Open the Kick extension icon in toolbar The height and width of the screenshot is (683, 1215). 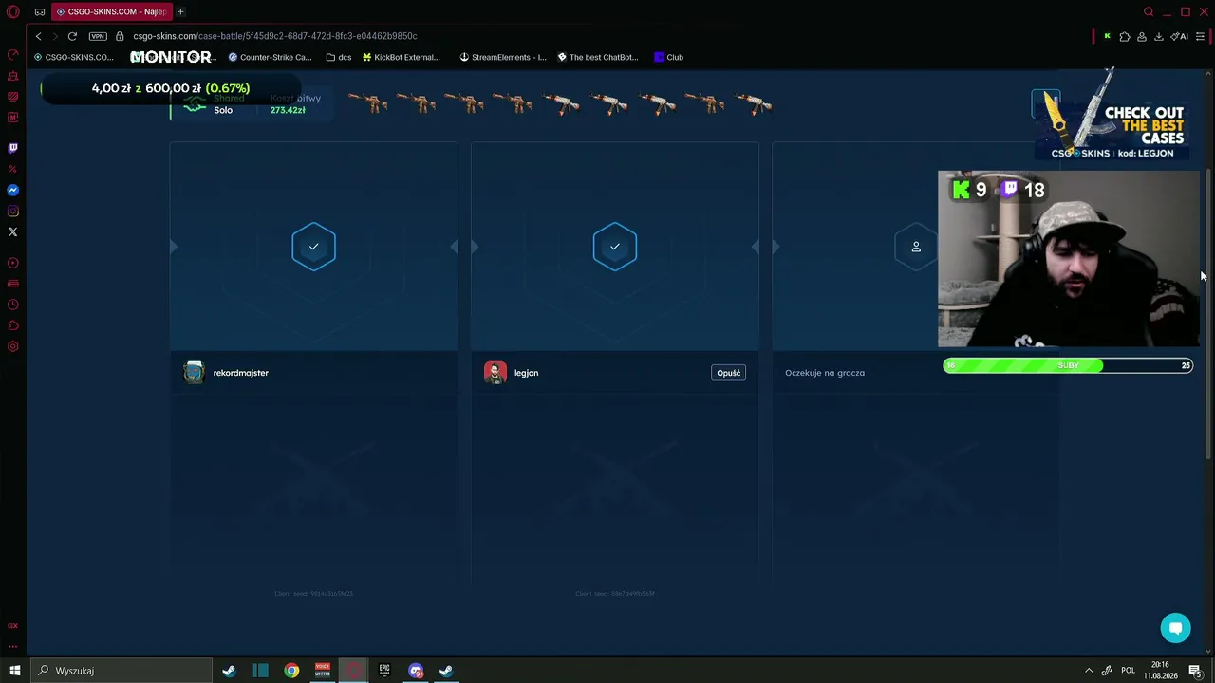(x=1107, y=36)
